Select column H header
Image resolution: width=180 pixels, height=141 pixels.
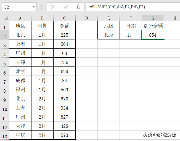pos(172,18)
